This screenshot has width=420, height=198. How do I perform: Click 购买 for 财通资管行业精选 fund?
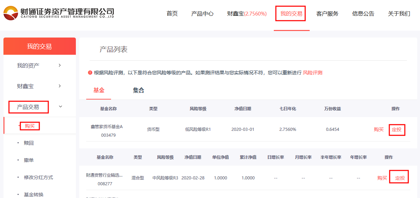382,178
